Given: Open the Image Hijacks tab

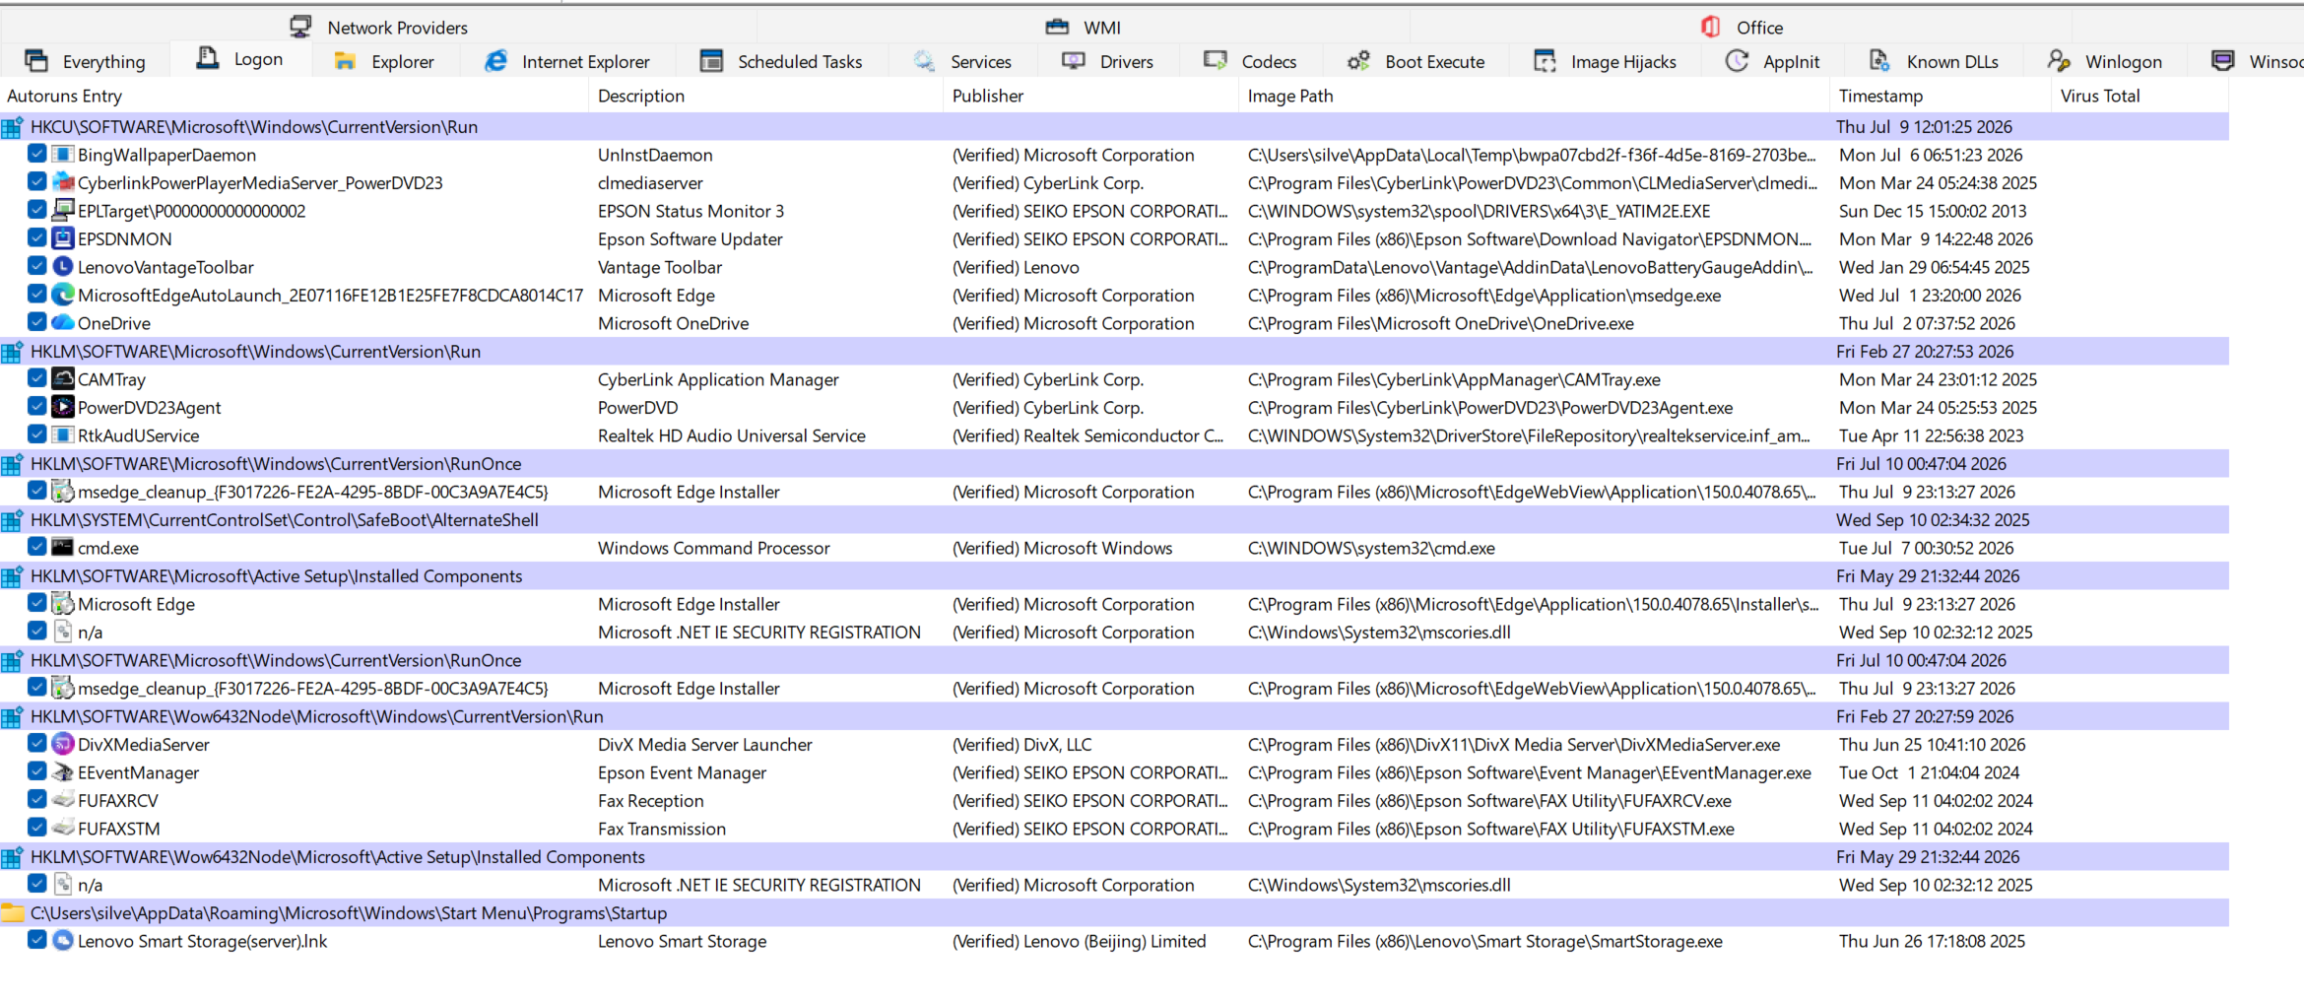Looking at the screenshot, I should pyautogui.click(x=1605, y=61).
